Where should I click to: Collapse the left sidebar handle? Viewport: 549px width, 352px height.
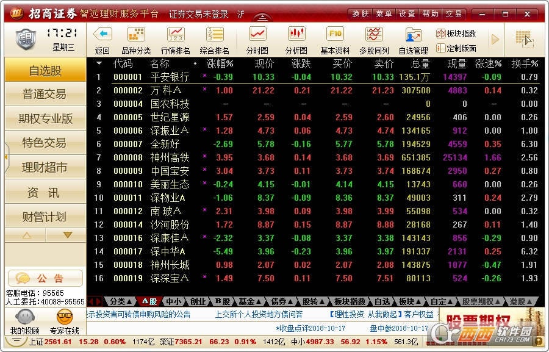[6, 157]
